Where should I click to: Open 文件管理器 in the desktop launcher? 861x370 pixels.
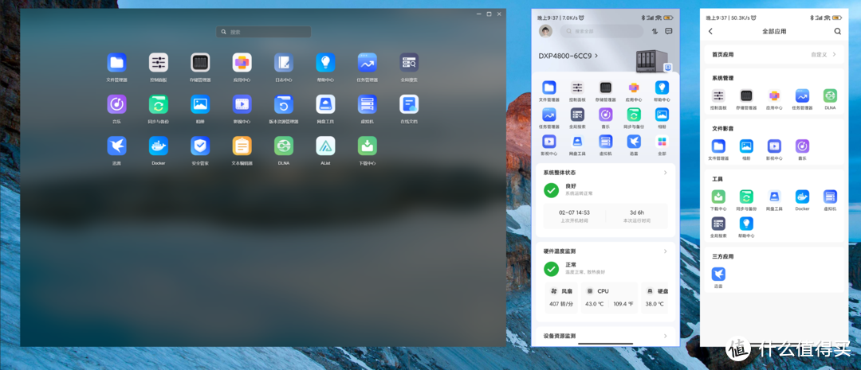coord(116,63)
